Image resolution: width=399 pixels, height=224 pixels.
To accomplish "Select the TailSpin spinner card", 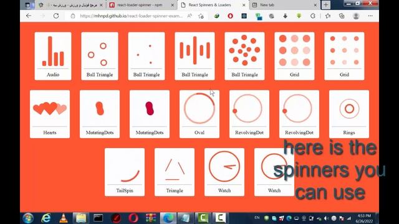I will pyautogui.click(x=125, y=172).
